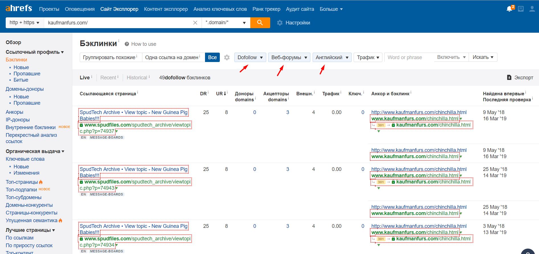
Task: Open Перекрестный анализ ссылок
Action: (x=31, y=138)
